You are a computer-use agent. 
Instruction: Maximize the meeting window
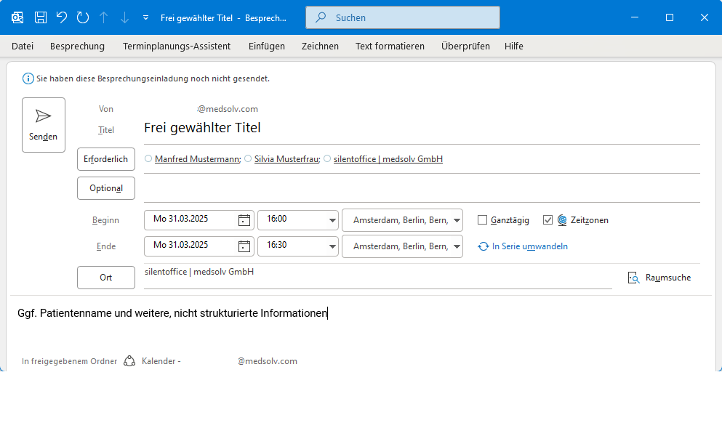[670, 17]
